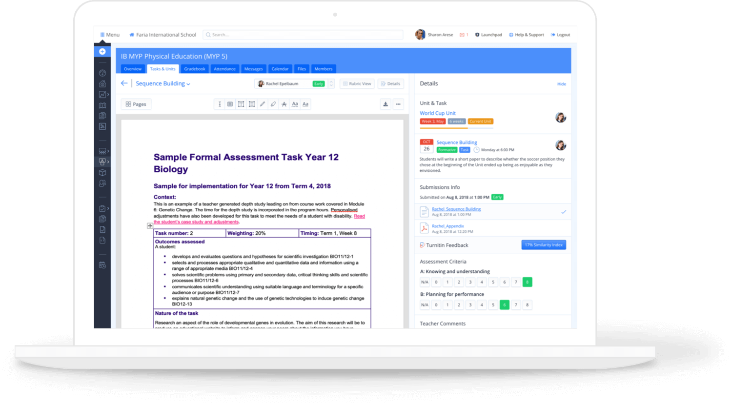
Task: Select the strikethrough A tool
Action: pyautogui.click(x=284, y=104)
